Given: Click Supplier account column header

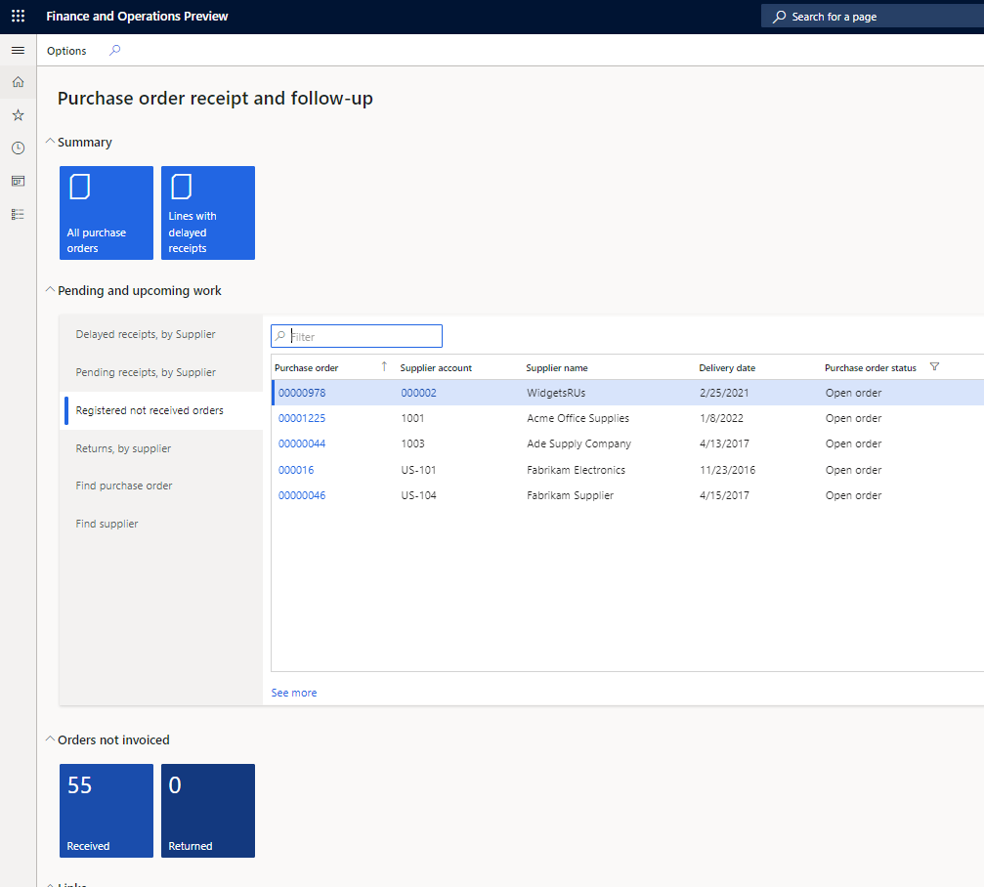Looking at the screenshot, I should coord(436,368).
